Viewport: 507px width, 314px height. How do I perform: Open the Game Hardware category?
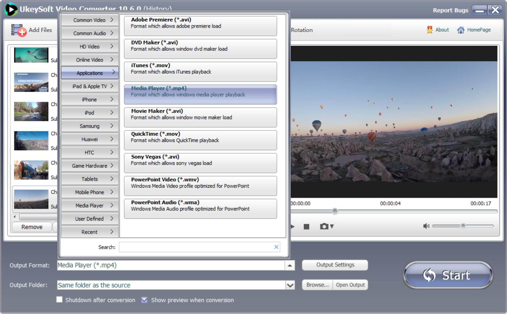(90, 166)
